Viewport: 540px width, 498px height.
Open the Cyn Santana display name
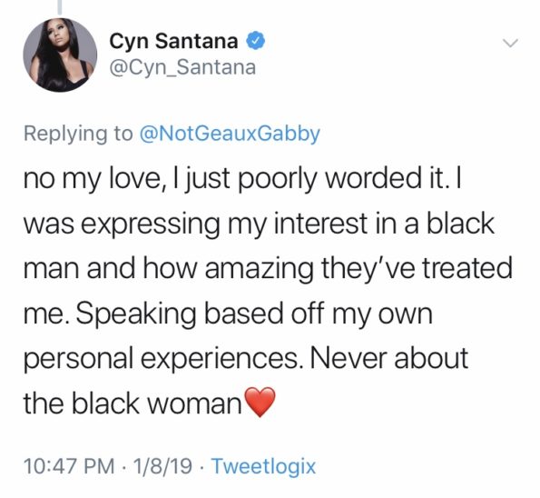coord(173,41)
